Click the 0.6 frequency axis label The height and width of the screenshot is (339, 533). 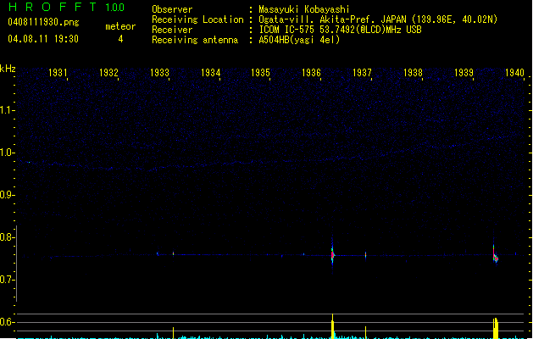click(x=7, y=322)
